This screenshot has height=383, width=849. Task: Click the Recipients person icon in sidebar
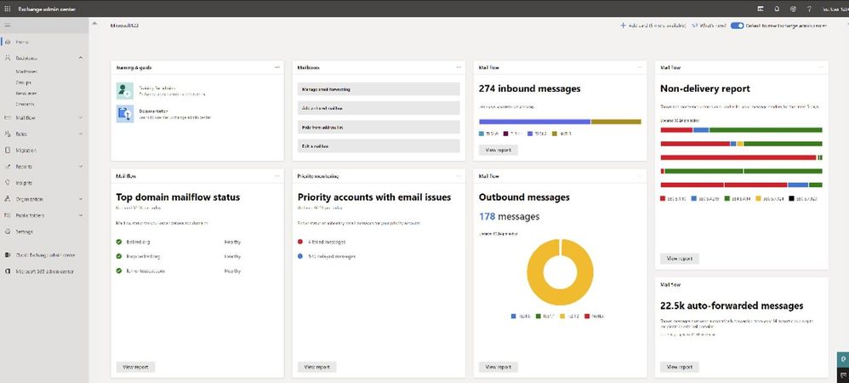(8, 58)
